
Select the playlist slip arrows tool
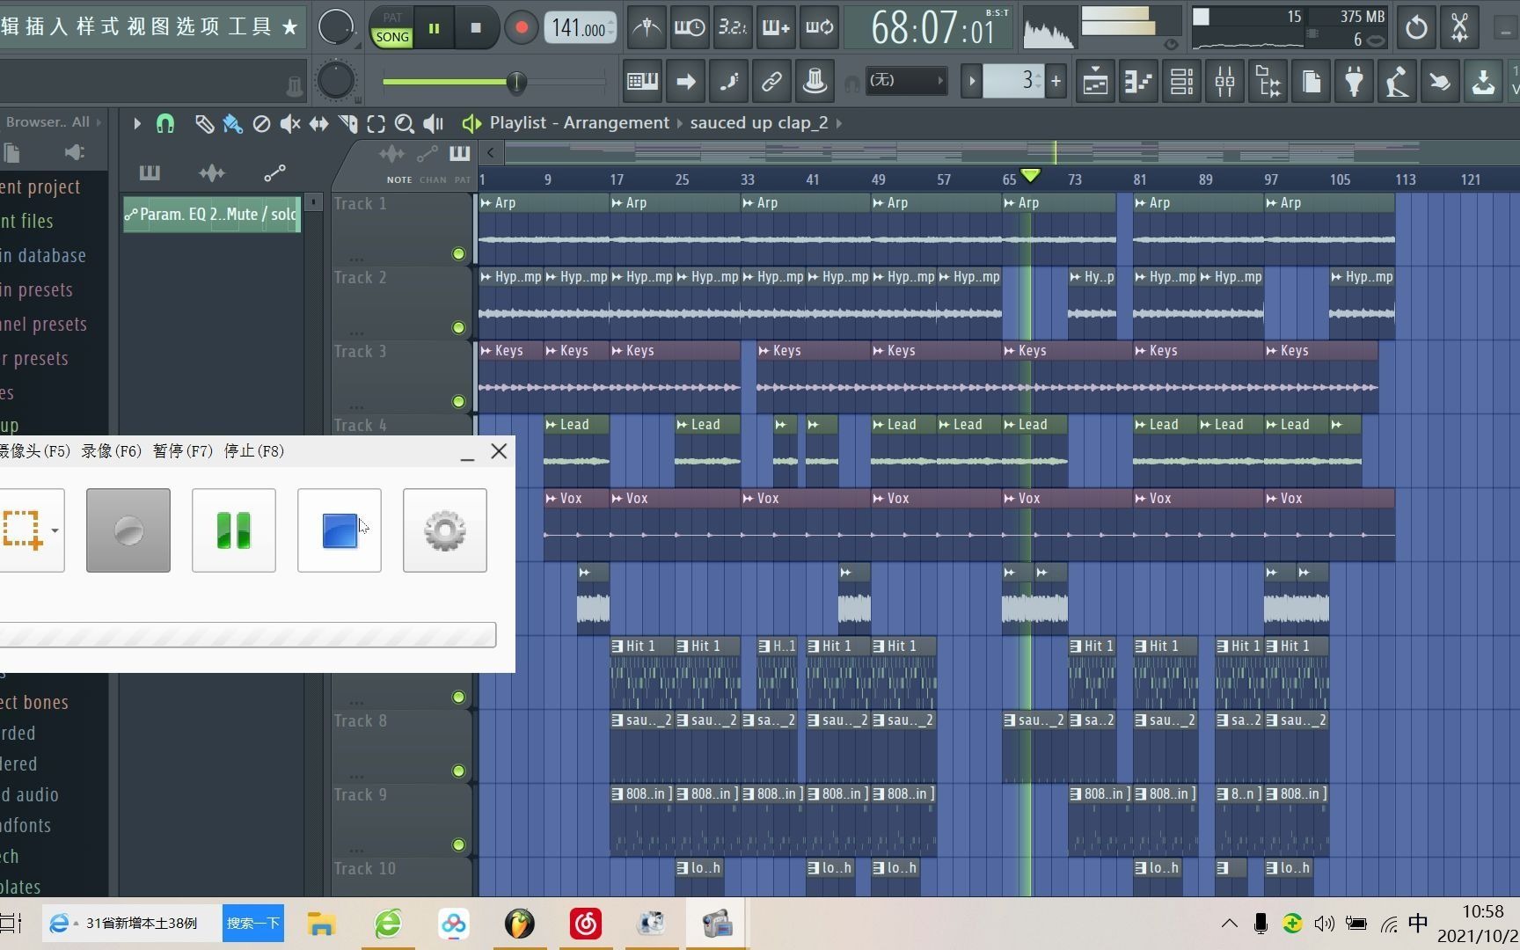318,124
